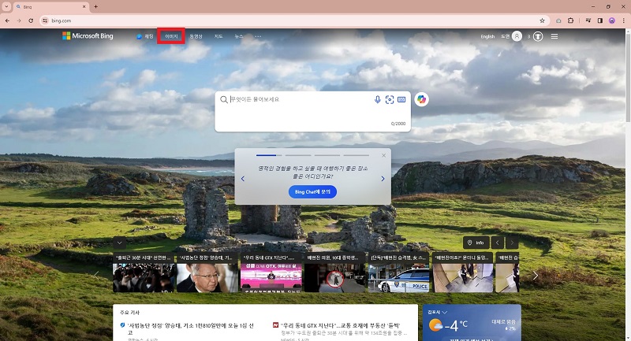
Task: Go to next suggestion in chat card
Action: 383,179
